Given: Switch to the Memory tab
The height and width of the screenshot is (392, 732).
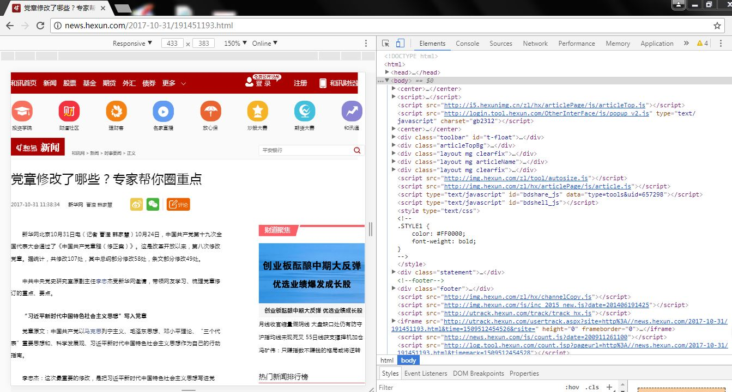Looking at the screenshot, I should pyautogui.click(x=618, y=44).
